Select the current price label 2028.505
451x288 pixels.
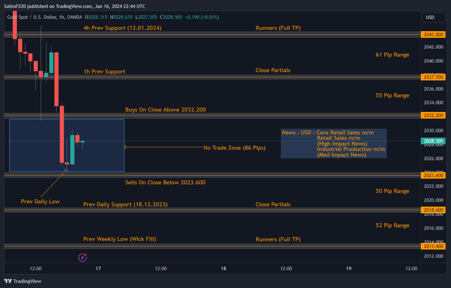[433, 141]
